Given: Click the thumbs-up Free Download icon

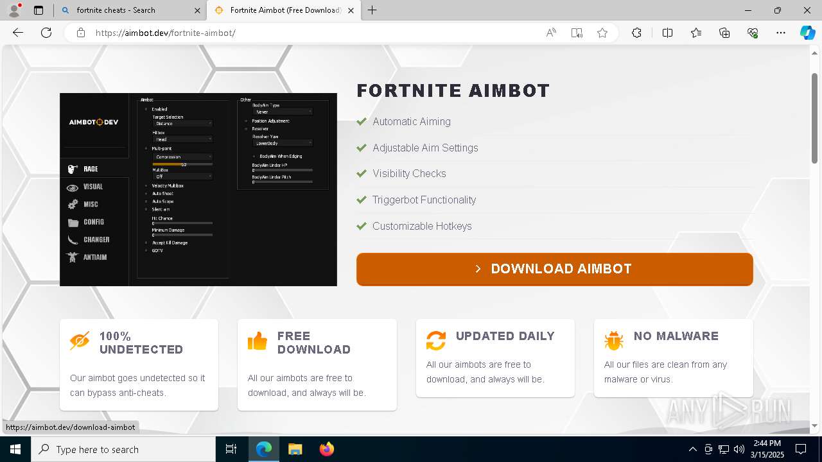Looking at the screenshot, I should coord(258,341).
